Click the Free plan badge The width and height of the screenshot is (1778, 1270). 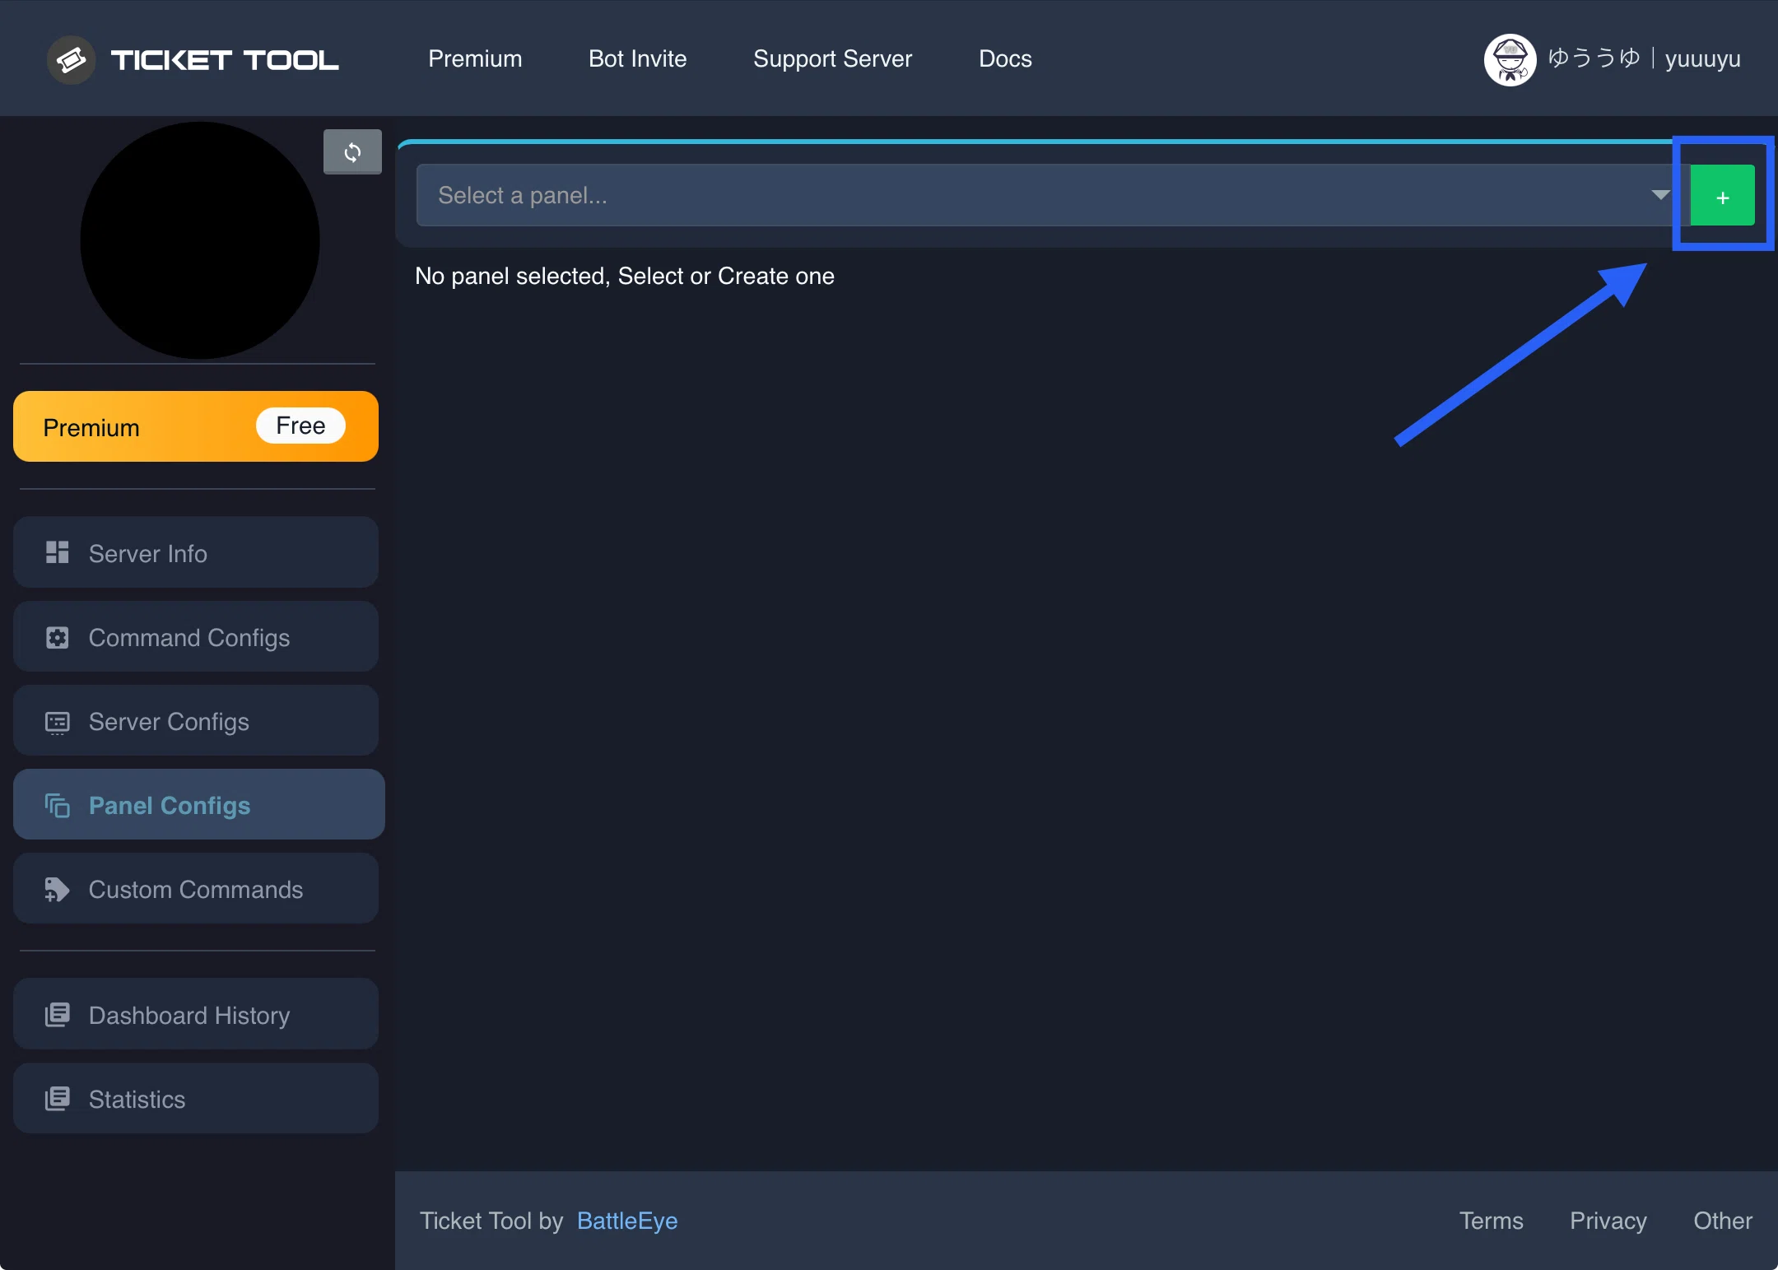pyautogui.click(x=300, y=426)
